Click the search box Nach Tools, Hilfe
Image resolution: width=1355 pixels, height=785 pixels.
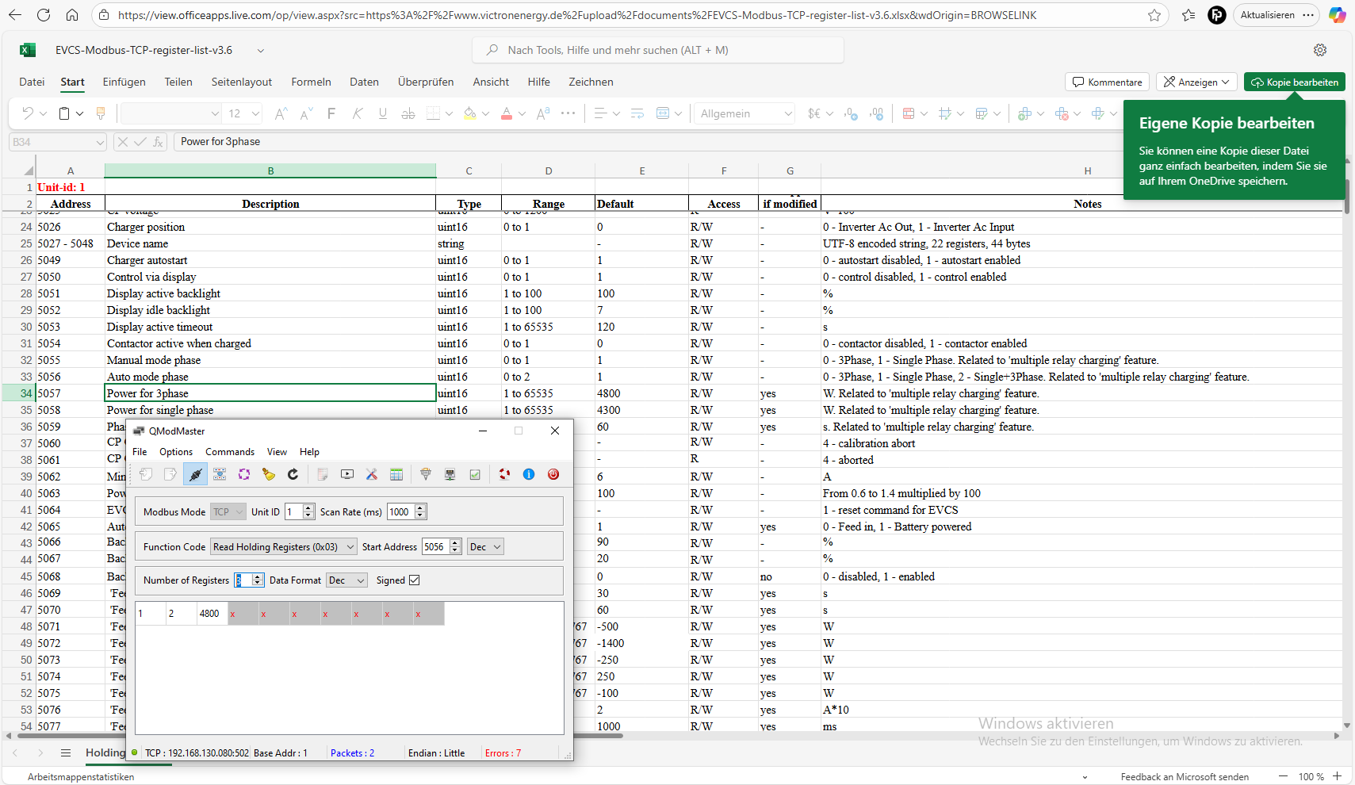[x=658, y=50]
